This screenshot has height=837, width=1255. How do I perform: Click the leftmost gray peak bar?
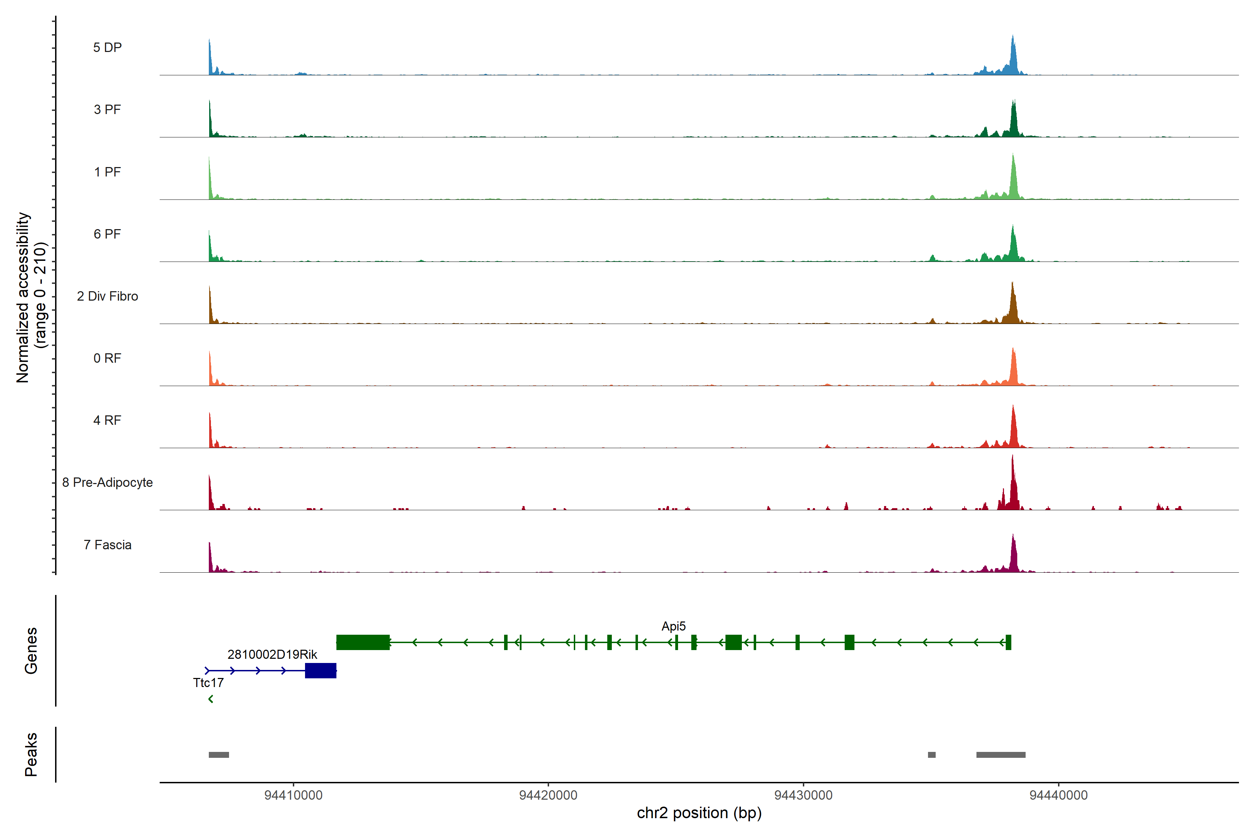pos(219,755)
